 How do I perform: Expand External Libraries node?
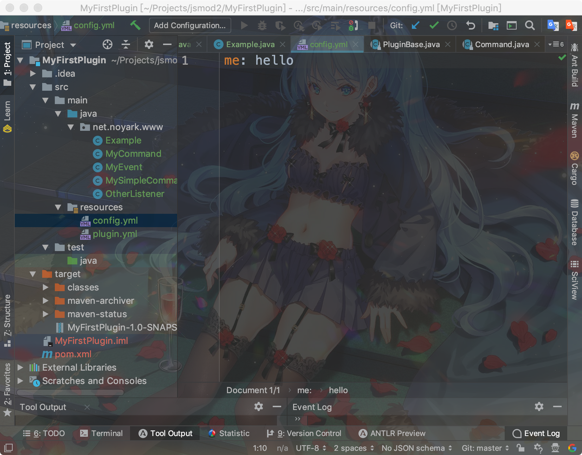coord(20,367)
